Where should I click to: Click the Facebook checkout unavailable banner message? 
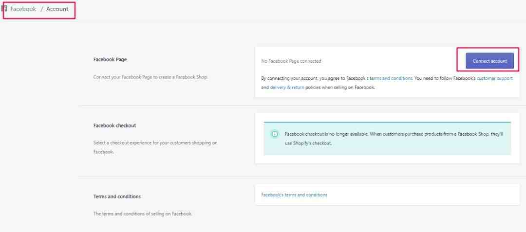pos(394,138)
